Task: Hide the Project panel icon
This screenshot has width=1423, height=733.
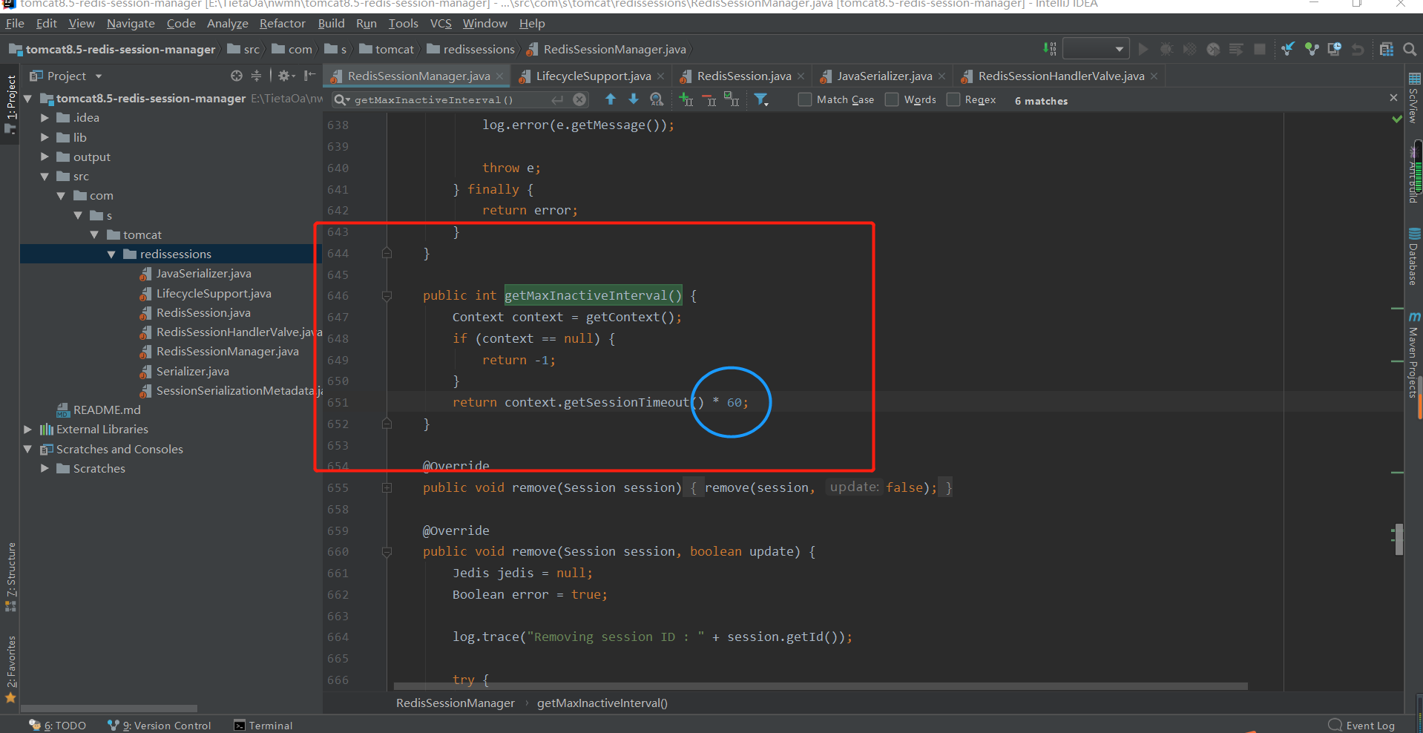Action: 309,76
